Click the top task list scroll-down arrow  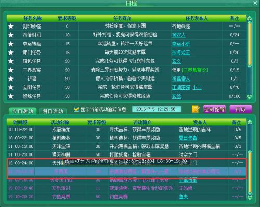tap(250, 97)
